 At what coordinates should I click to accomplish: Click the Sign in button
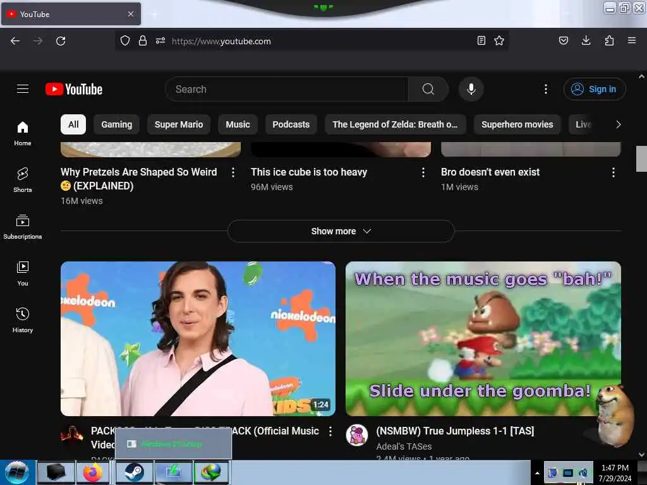pos(594,89)
